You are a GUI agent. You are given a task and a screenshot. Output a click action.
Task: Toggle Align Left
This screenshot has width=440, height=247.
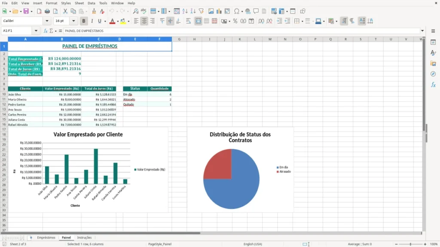coord(136,21)
